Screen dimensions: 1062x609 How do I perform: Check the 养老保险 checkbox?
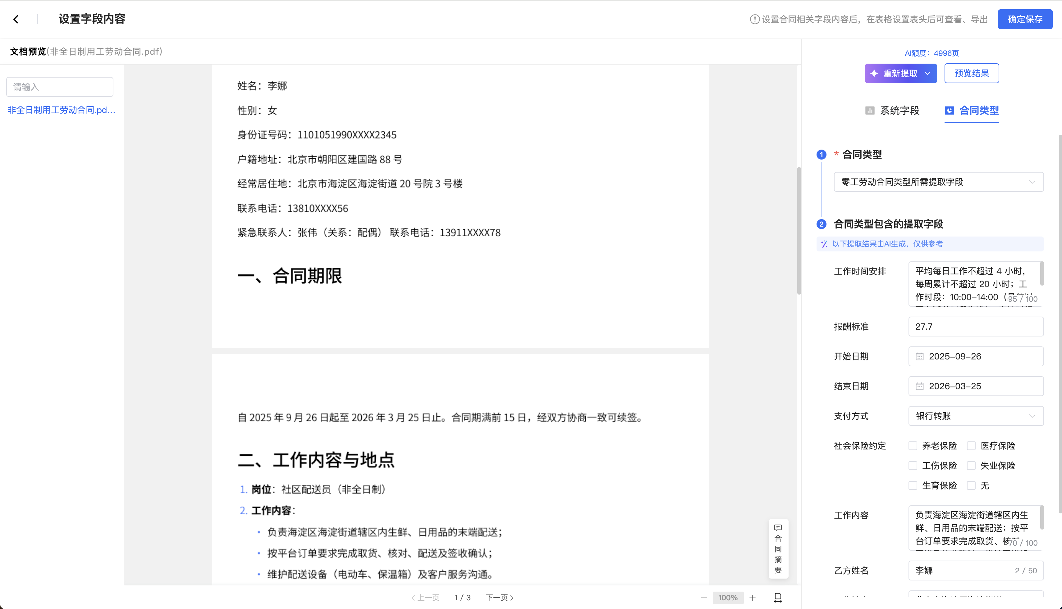[x=913, y=445]
